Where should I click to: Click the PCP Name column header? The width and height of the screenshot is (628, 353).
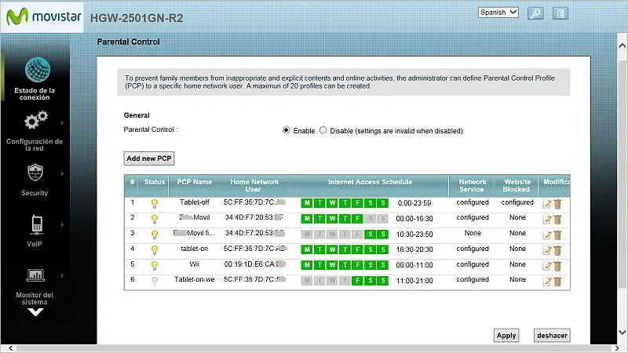(194, 182)
